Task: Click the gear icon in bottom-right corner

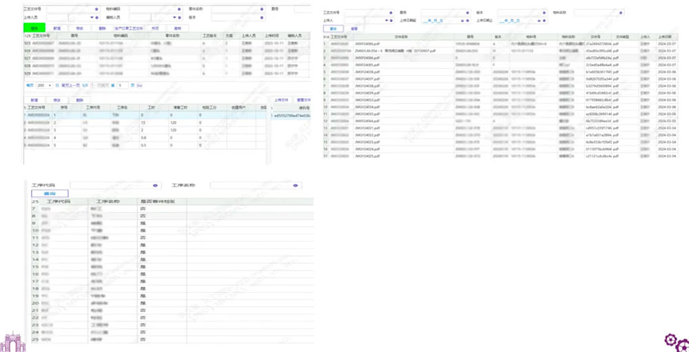Action: pos(675,341)
